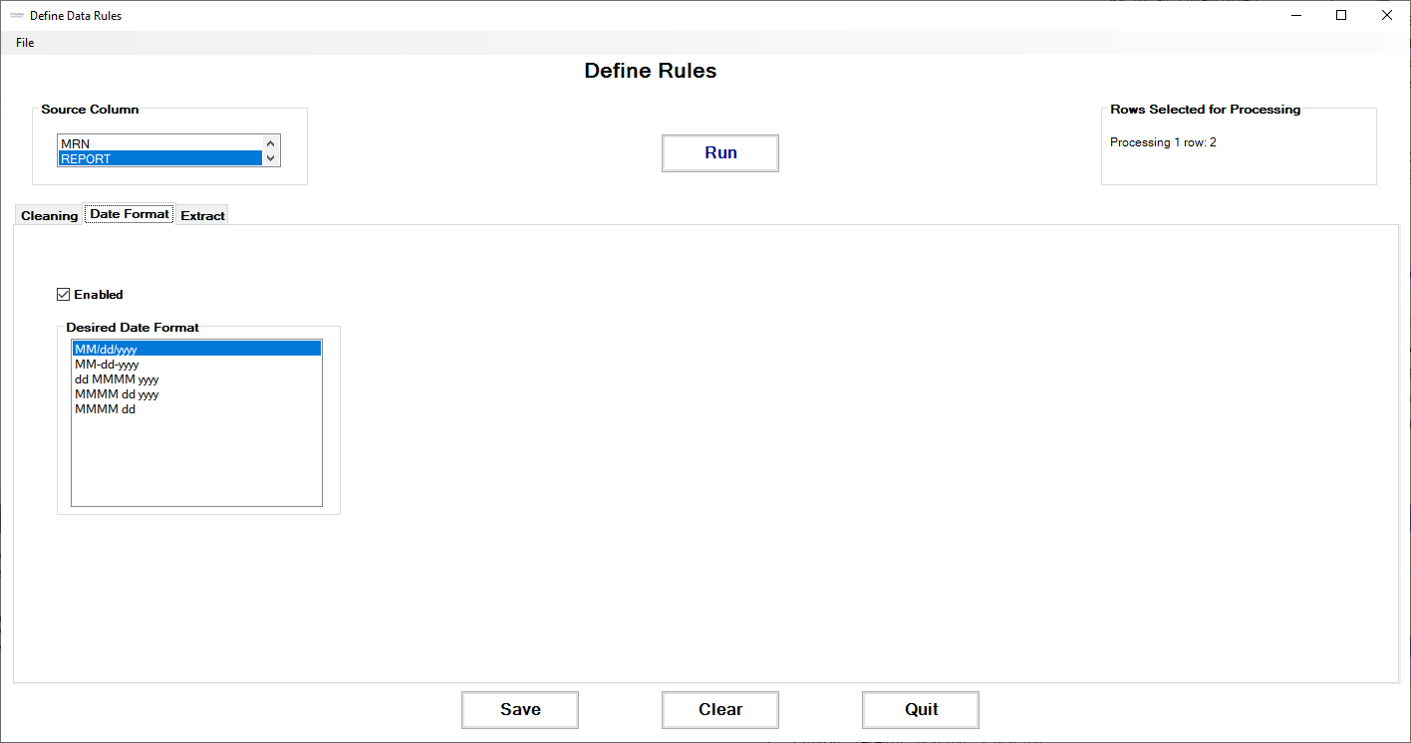
Task: Click the Run button
Action: coord(720,153)
